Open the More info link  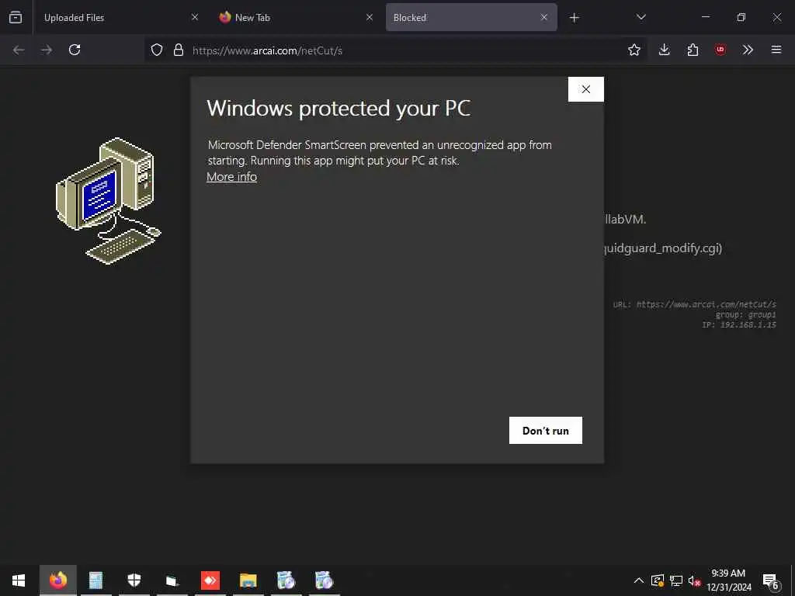[231, 177]
